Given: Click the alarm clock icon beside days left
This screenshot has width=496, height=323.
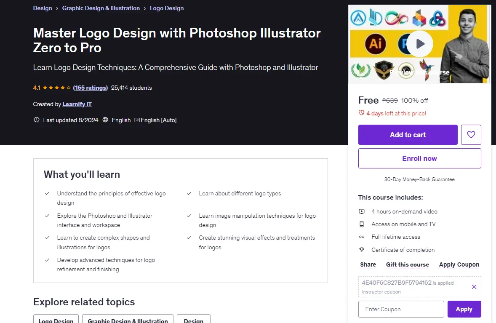Looking at the screenshot, I should tap(361, 113).
